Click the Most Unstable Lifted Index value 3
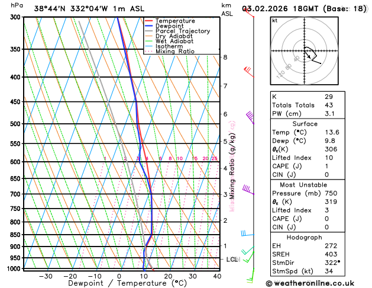This screenshot has width=372, height=288. (x=327, y=210)
